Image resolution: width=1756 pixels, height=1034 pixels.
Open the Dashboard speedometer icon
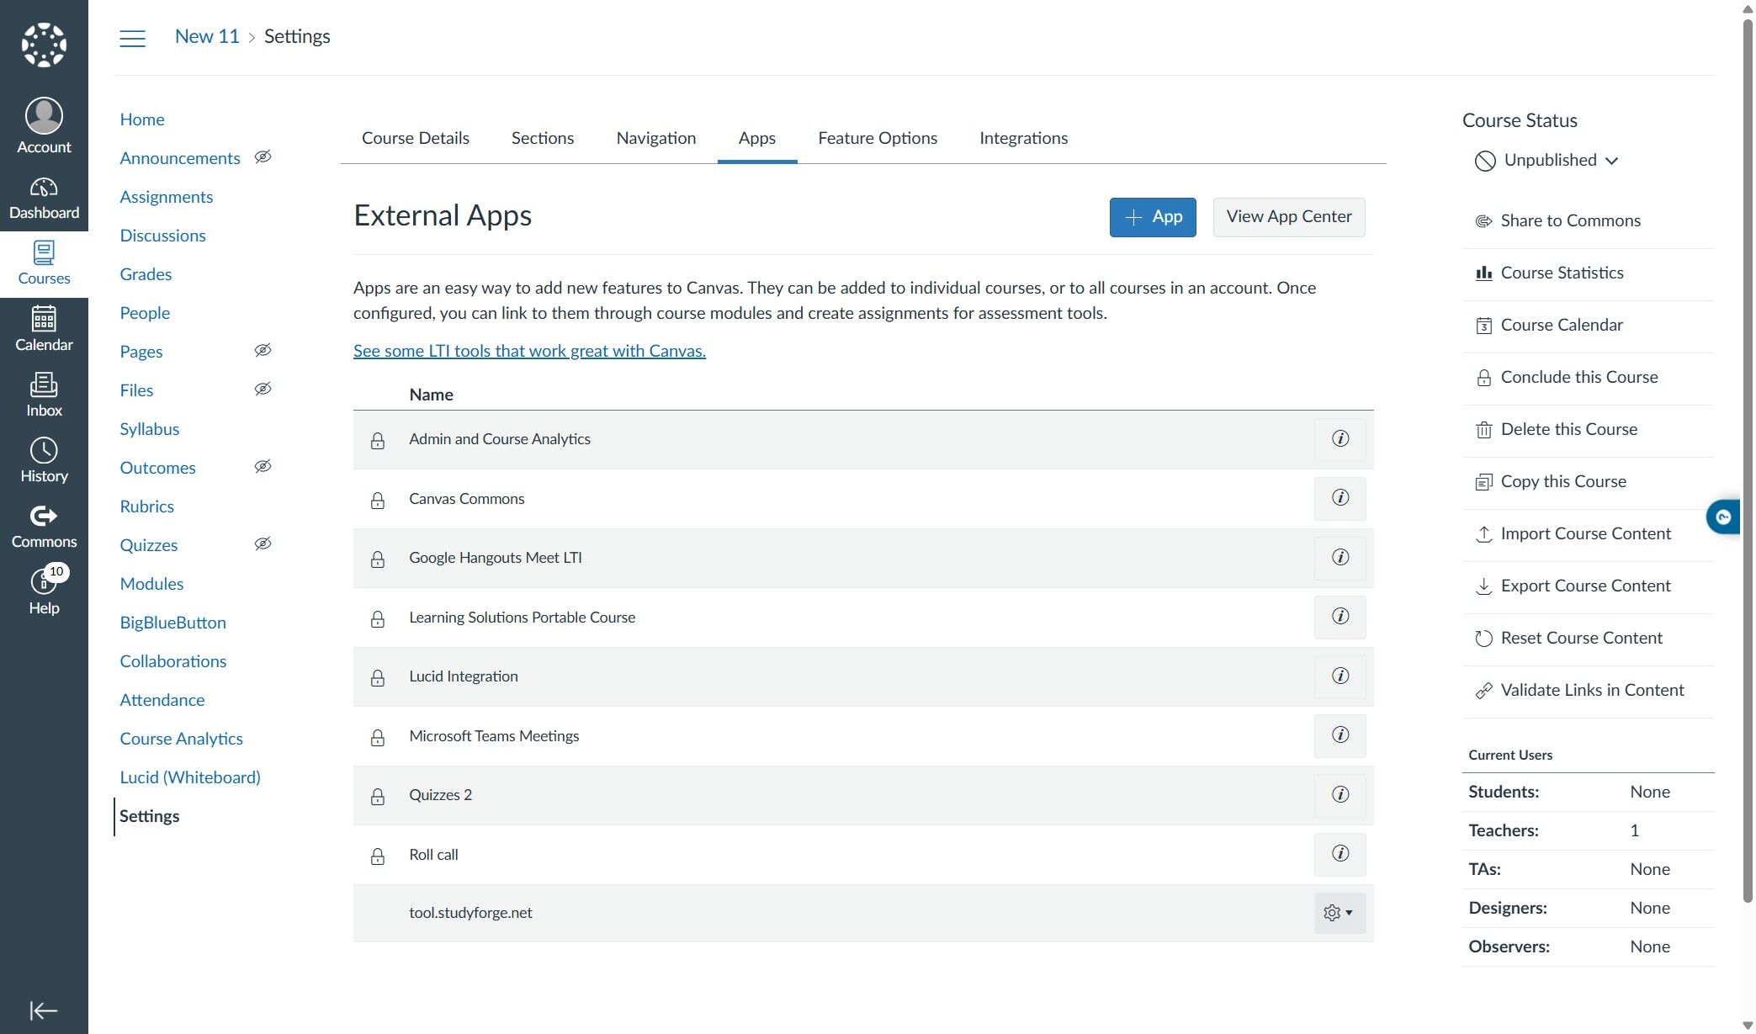[x=44, y=198]
